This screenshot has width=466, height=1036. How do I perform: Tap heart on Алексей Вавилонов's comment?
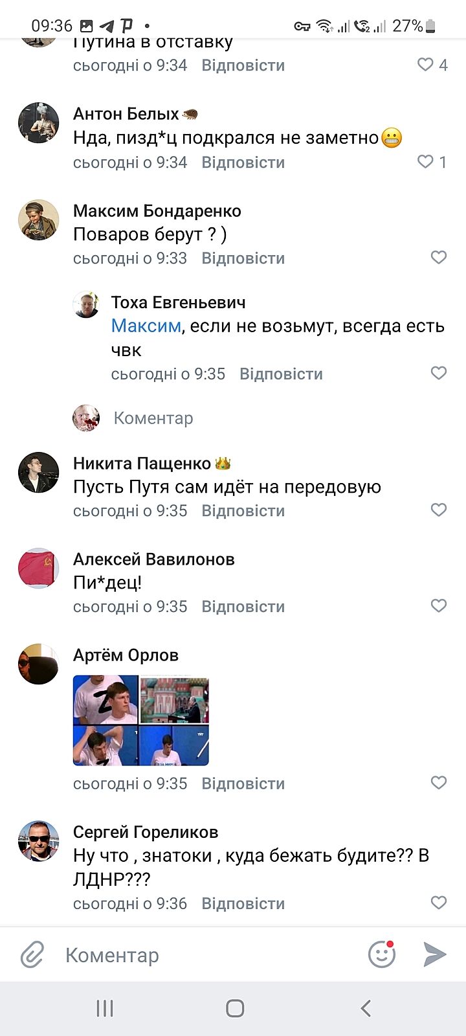[438, 605]
